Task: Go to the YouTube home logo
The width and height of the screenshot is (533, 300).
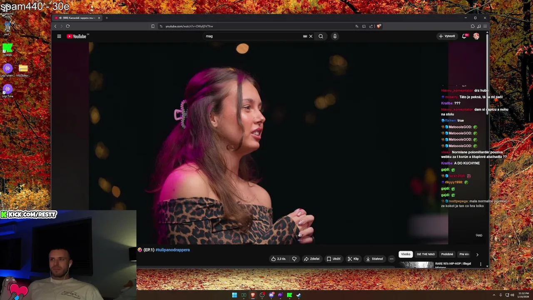Action: coord(77,36)
